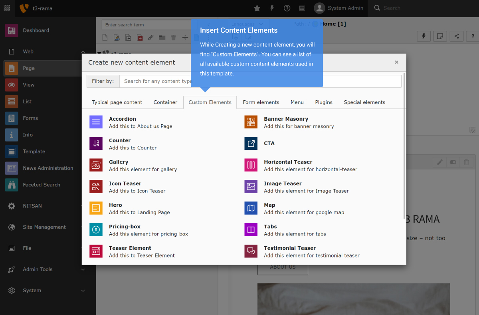Open the share shortcut icon
The width and height of the screenshot is (479, 315).
pos(456,36)
